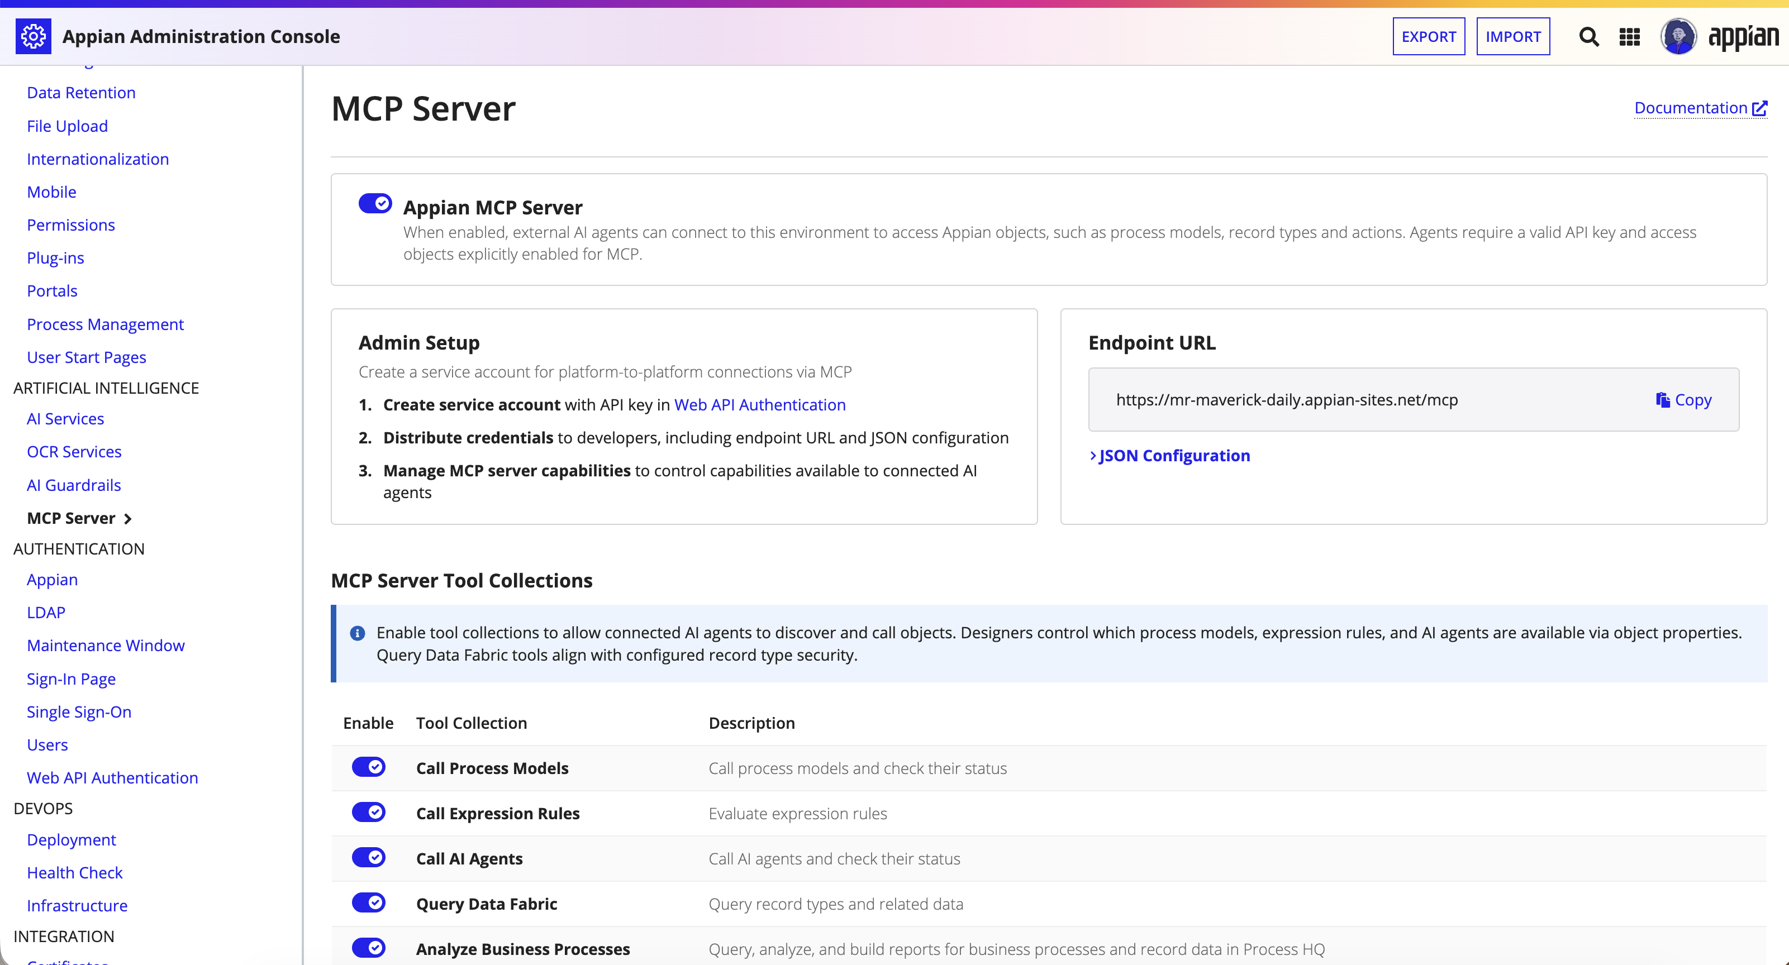Open Maintenance Window page
Image resolution: width=1789 pixels, height=965 pixels.
tap(106, 646)
